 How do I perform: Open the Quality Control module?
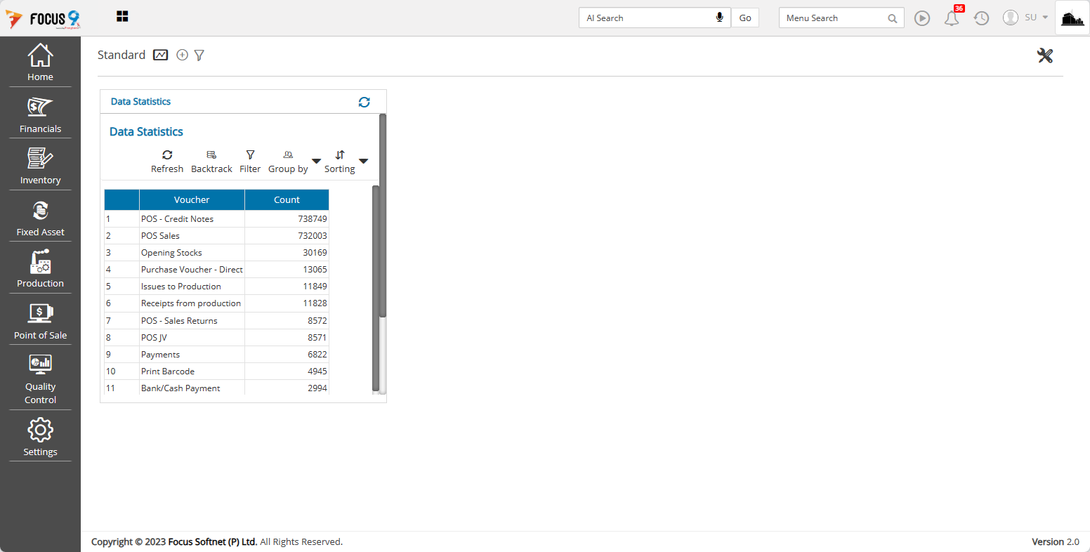click(40, 379)
